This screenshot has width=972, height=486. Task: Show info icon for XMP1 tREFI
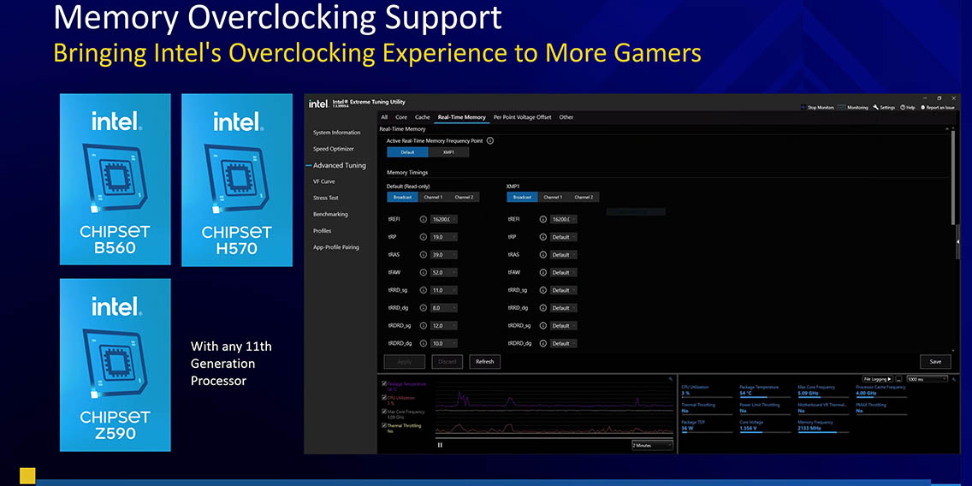(x=543, y=219)
